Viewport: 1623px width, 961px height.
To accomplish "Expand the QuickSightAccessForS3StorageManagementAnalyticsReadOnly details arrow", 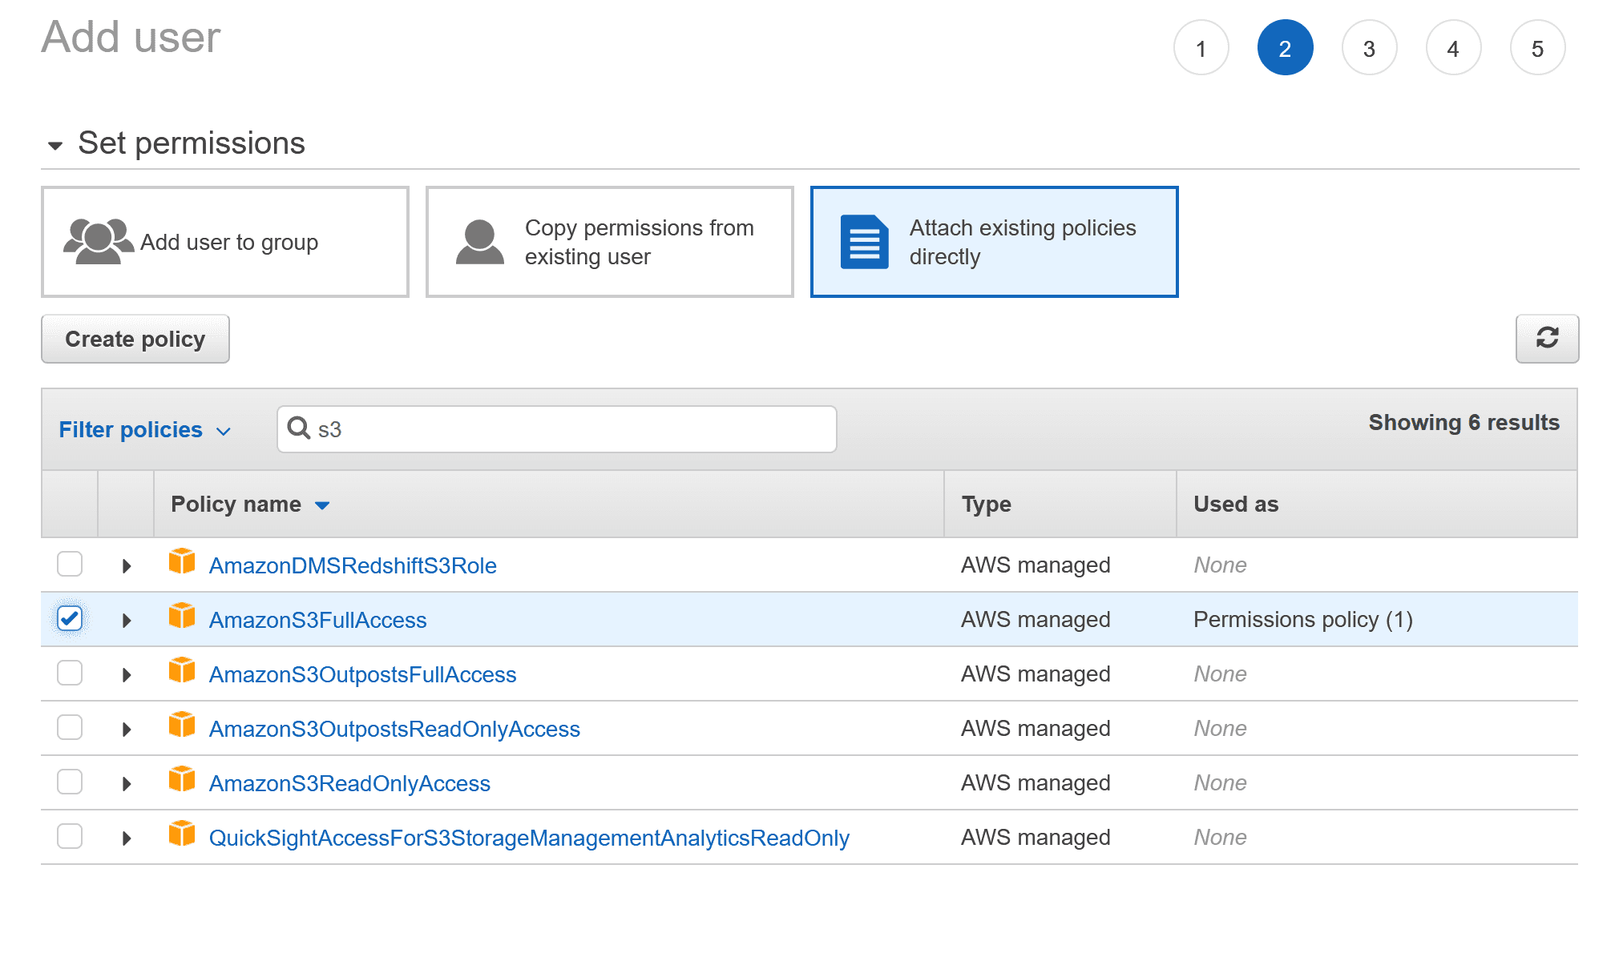I will point(127,838).
